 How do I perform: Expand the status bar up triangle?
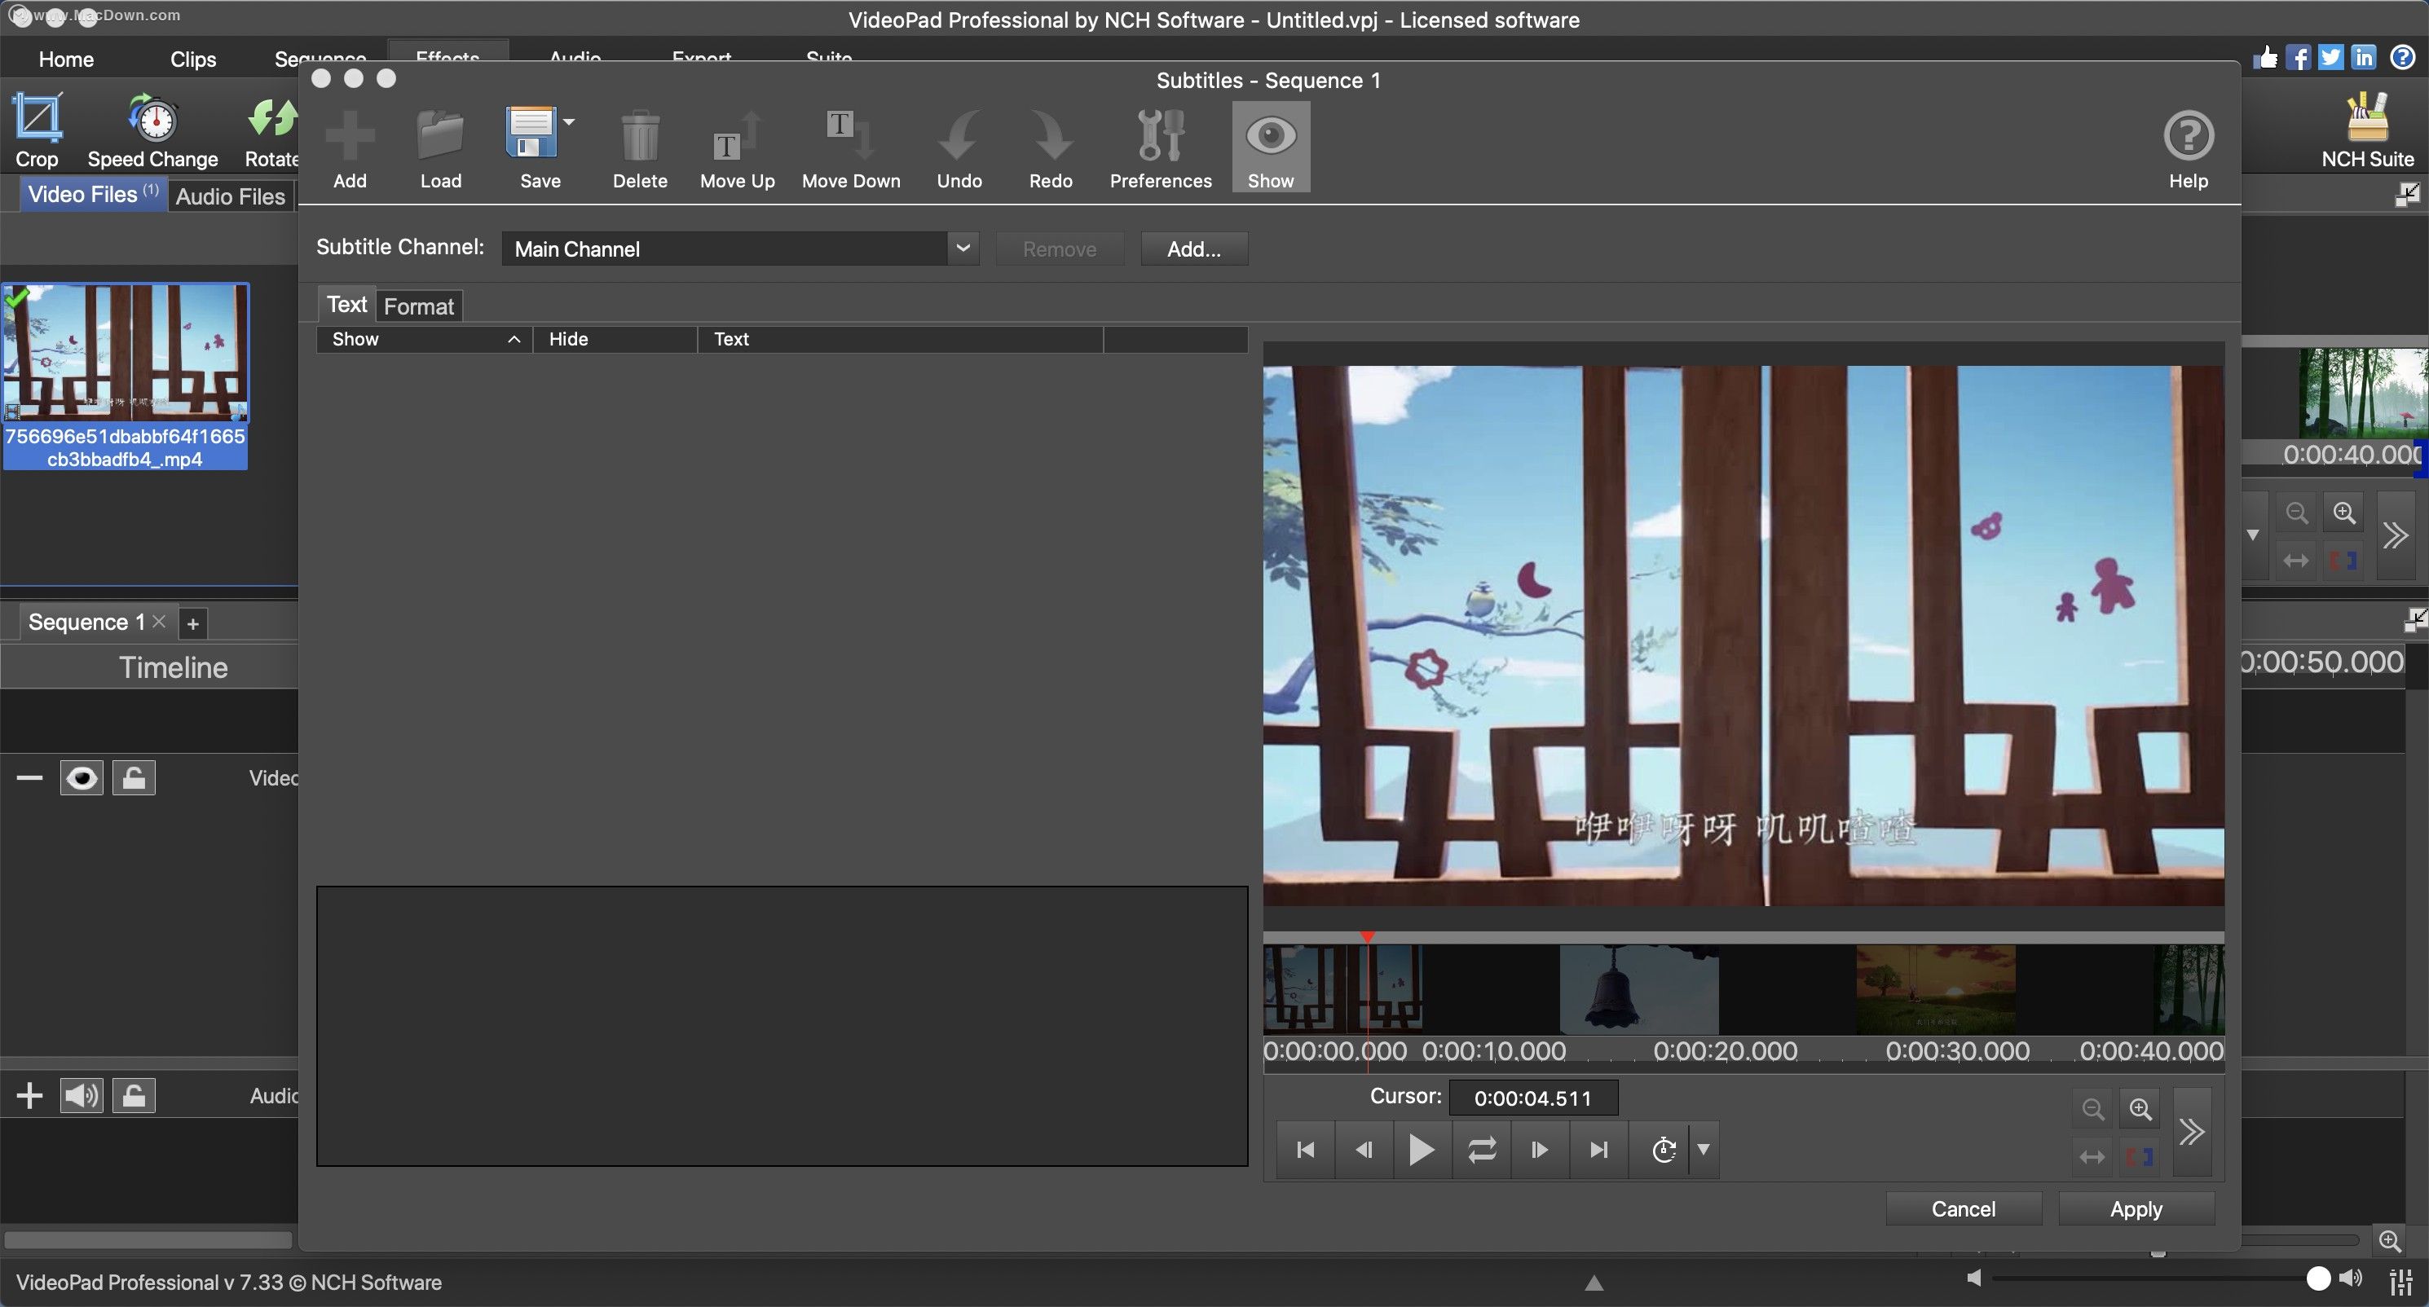(1594, 1283)
